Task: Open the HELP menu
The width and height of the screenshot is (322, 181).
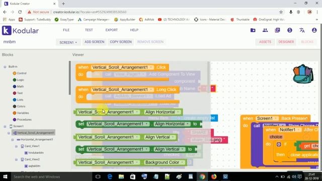Action: pyautogui.click(x=134, y=30)
